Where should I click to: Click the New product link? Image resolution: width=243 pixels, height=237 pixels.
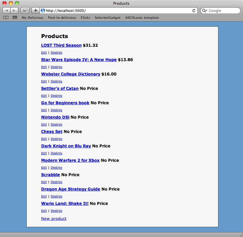[54, 219]
